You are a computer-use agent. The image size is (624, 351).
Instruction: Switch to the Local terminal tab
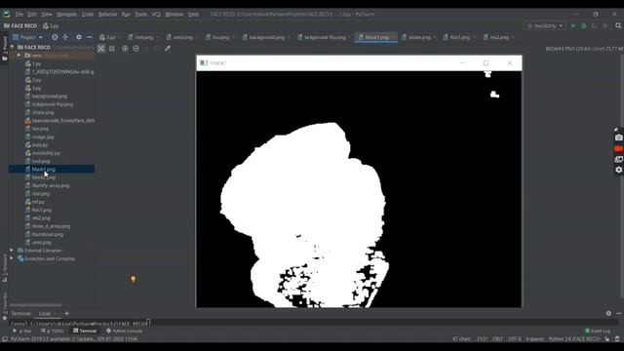pos(45,314)
